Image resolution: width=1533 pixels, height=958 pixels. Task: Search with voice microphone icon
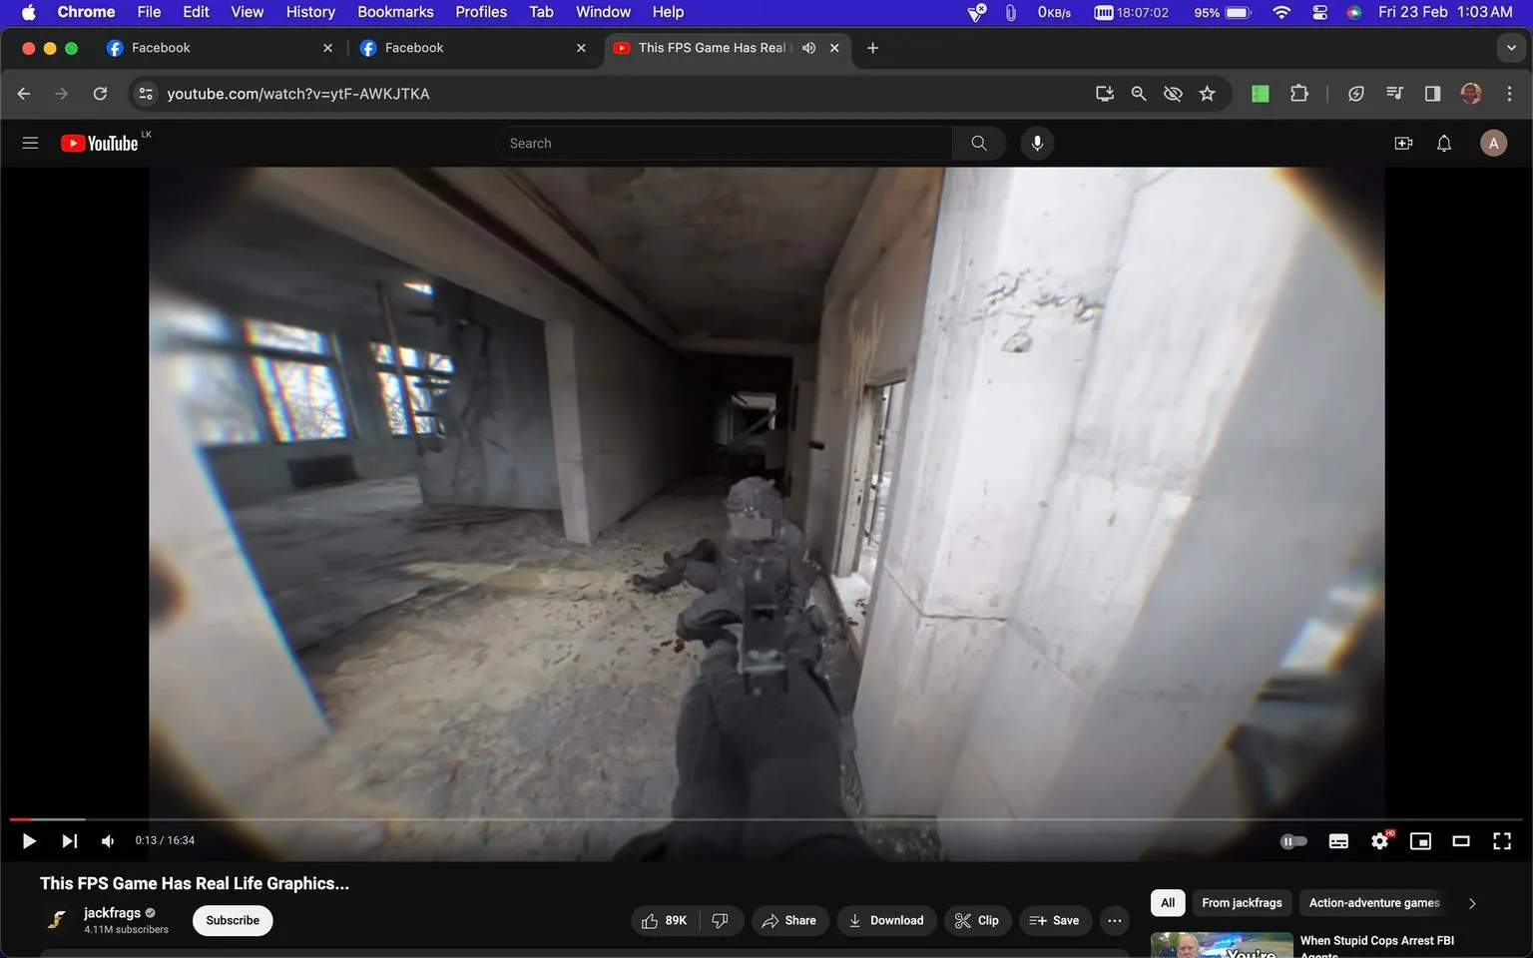(1037, 144)
